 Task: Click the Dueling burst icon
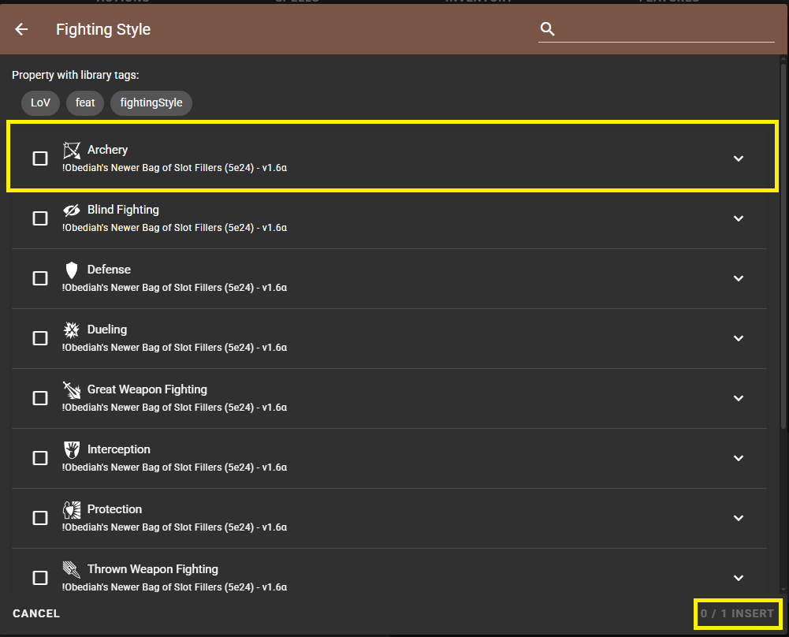click(72, 330)
